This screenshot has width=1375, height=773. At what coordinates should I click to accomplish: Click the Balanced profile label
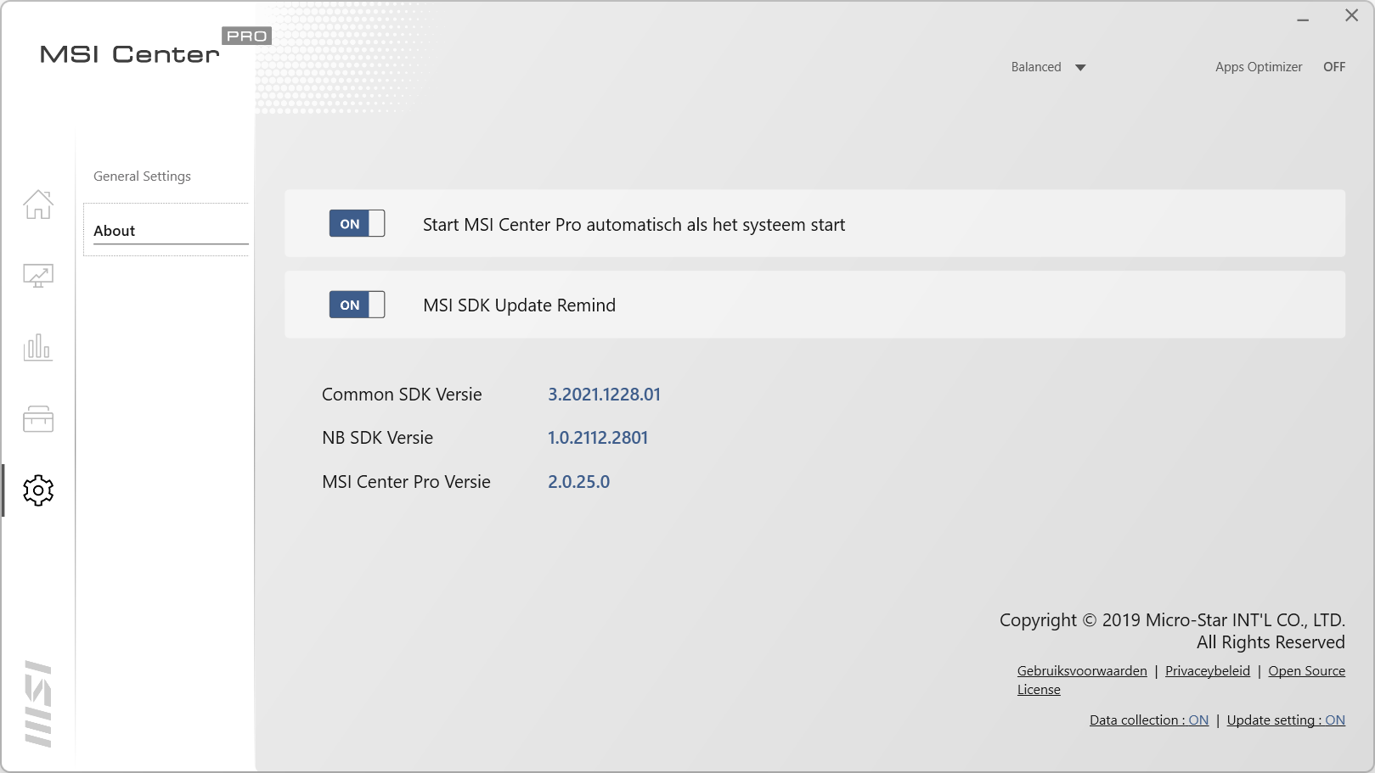point(1035,67)
